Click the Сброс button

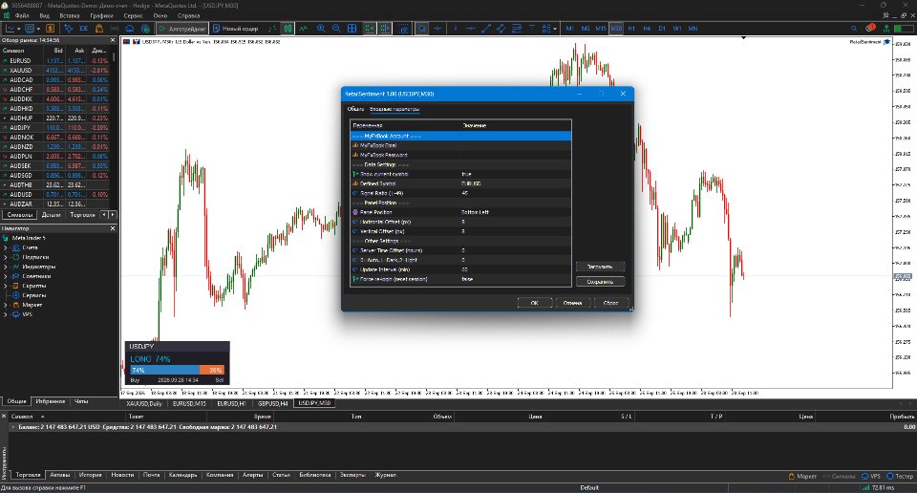[x=610, y=302]
